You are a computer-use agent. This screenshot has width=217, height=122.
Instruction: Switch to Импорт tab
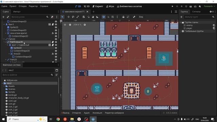17,12
